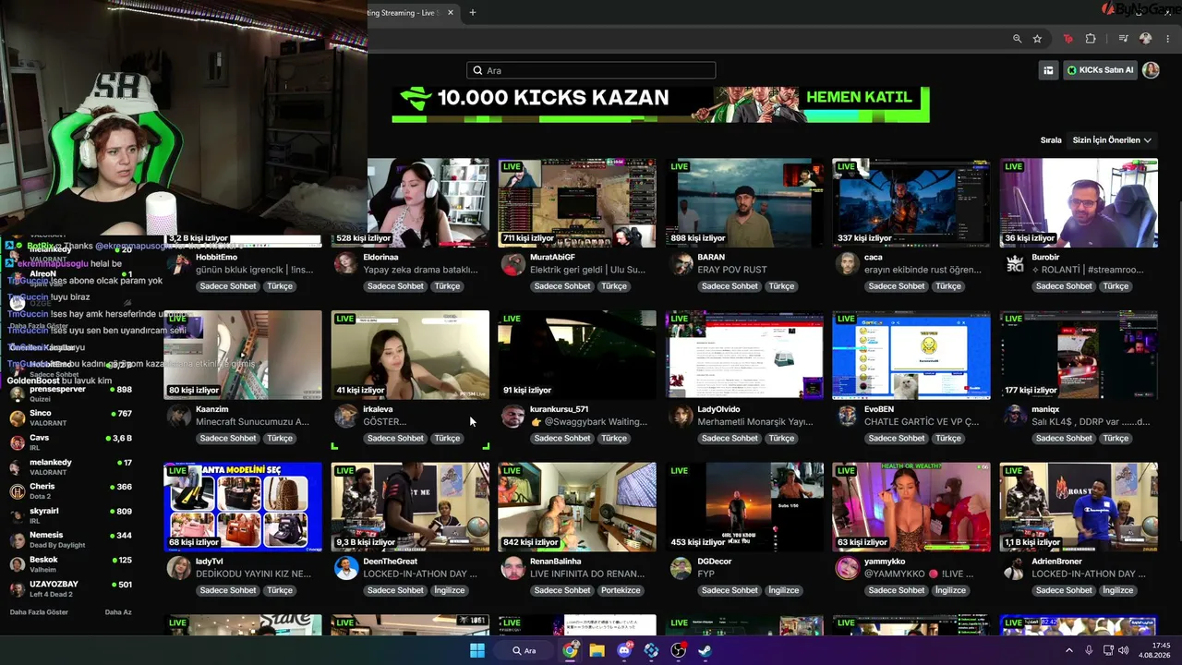This screenshot has width=1182, height=665.
Task: Click the Türkçe tag under BARAN's stream
Action: click(x=781, y=286)
